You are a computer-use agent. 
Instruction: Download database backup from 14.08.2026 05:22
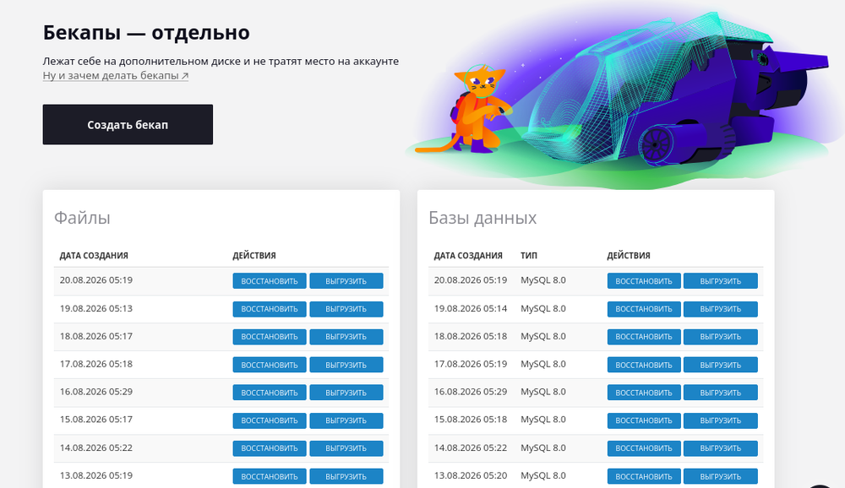point(721,448)
